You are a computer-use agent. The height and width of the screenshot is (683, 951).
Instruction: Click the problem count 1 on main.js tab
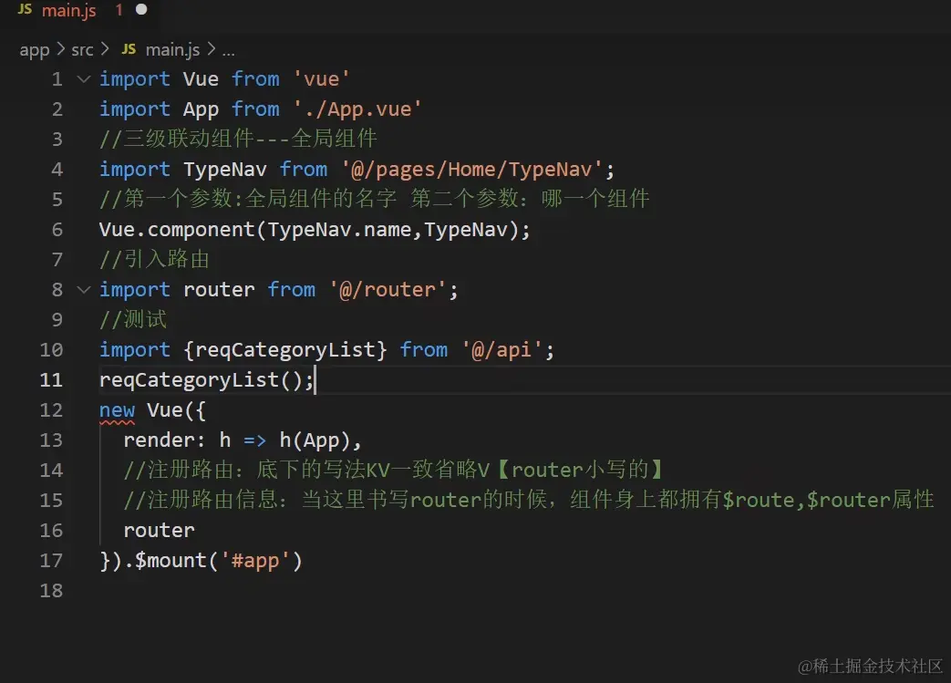(119, 10)
